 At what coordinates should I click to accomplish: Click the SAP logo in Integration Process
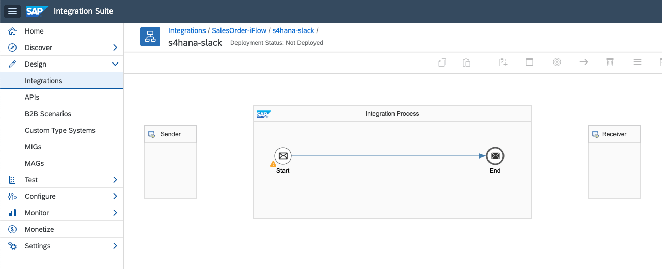[263, 114]
